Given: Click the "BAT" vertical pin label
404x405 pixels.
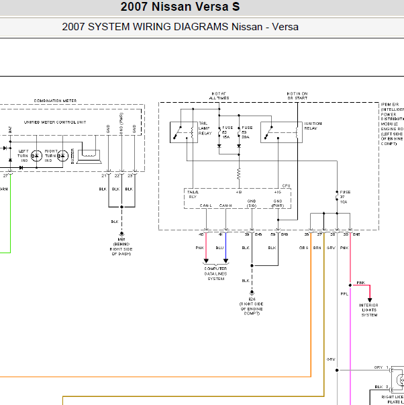Looking at the screenshot, I should click(10, 130).
